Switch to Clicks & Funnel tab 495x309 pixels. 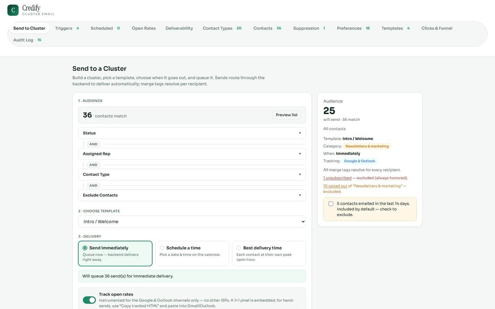pos(437,28)
